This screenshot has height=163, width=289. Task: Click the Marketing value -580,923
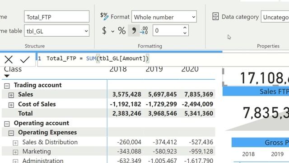click(x=165, y=152)
